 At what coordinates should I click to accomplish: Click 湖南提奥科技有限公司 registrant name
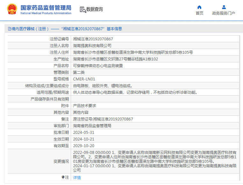(x=92, y=46)
